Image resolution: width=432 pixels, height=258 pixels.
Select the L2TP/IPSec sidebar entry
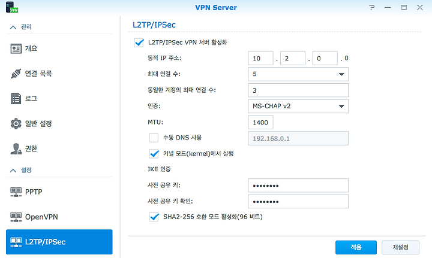(59, 242)
